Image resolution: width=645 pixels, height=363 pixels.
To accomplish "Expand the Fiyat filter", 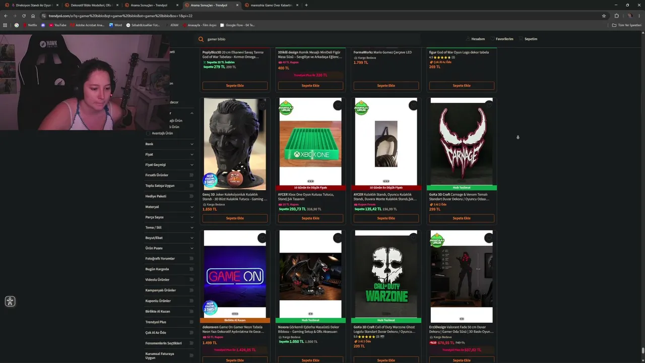I will [169, 154].
